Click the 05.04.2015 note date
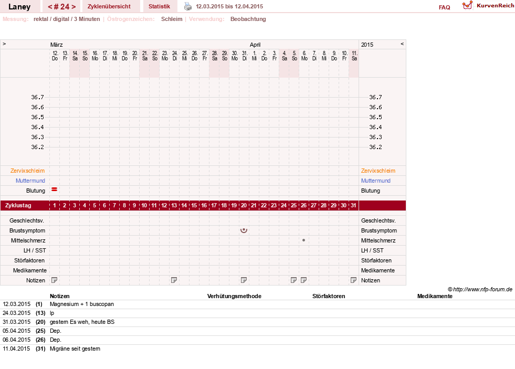515x369 pixels. click(16, 331)
